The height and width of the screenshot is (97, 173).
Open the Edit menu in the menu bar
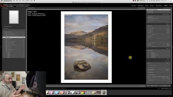tap(17, 1)
